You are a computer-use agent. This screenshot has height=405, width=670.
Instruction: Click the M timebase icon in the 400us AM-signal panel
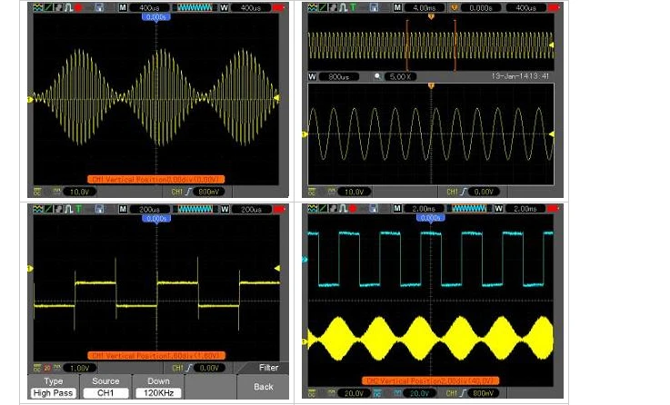pos(123,7)
